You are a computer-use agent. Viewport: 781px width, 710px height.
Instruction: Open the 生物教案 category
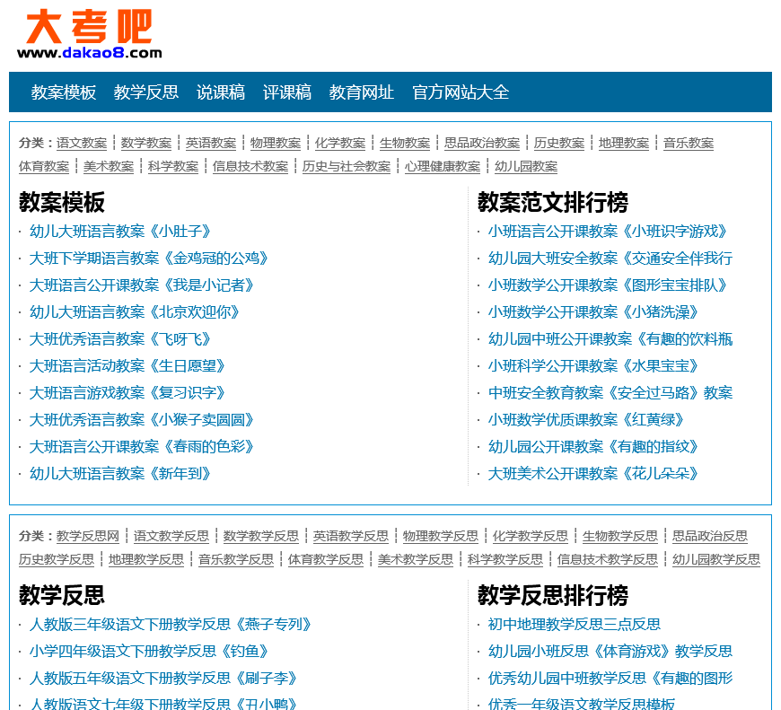405,143
